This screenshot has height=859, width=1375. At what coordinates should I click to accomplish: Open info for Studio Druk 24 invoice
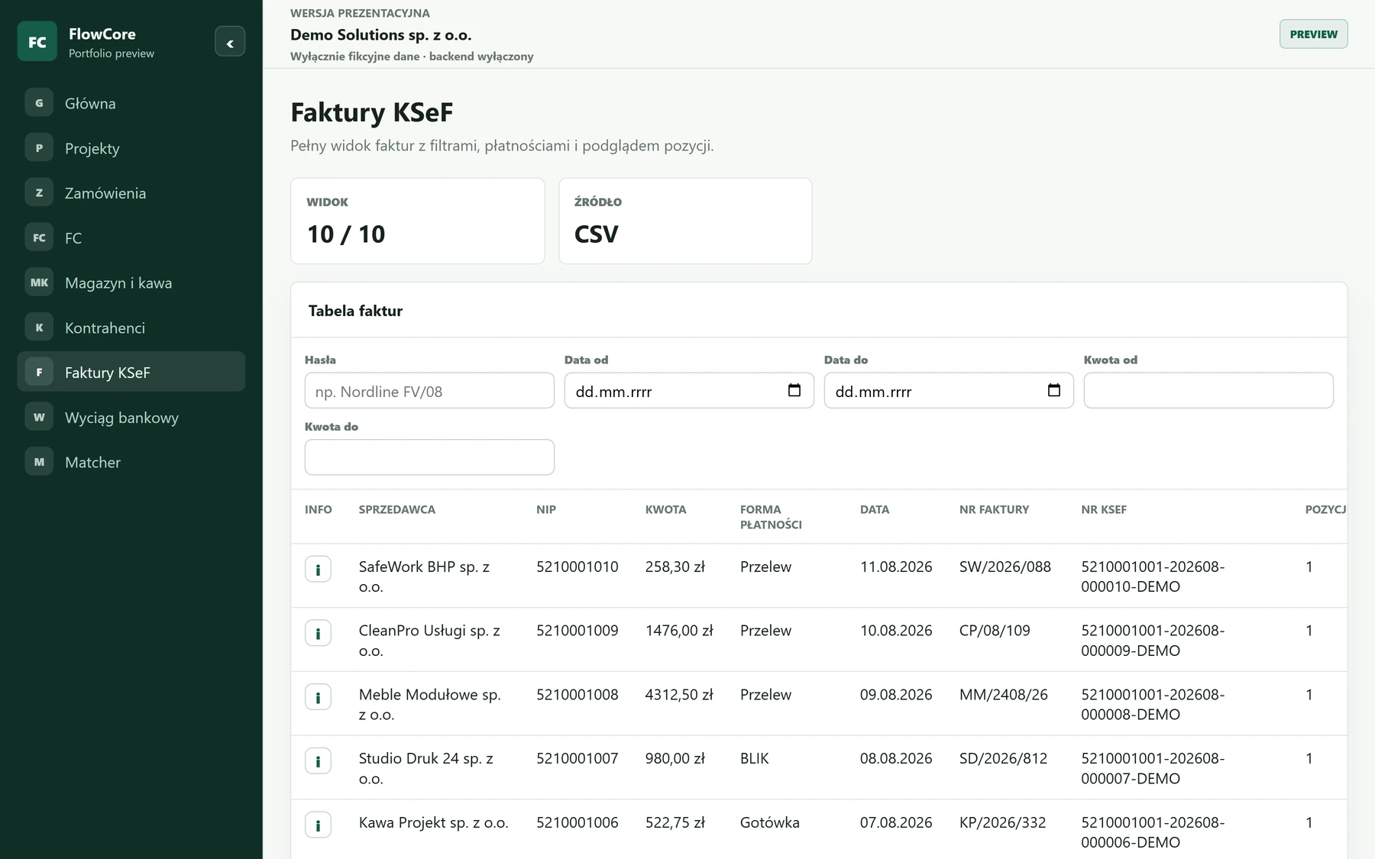coord(318,761)
